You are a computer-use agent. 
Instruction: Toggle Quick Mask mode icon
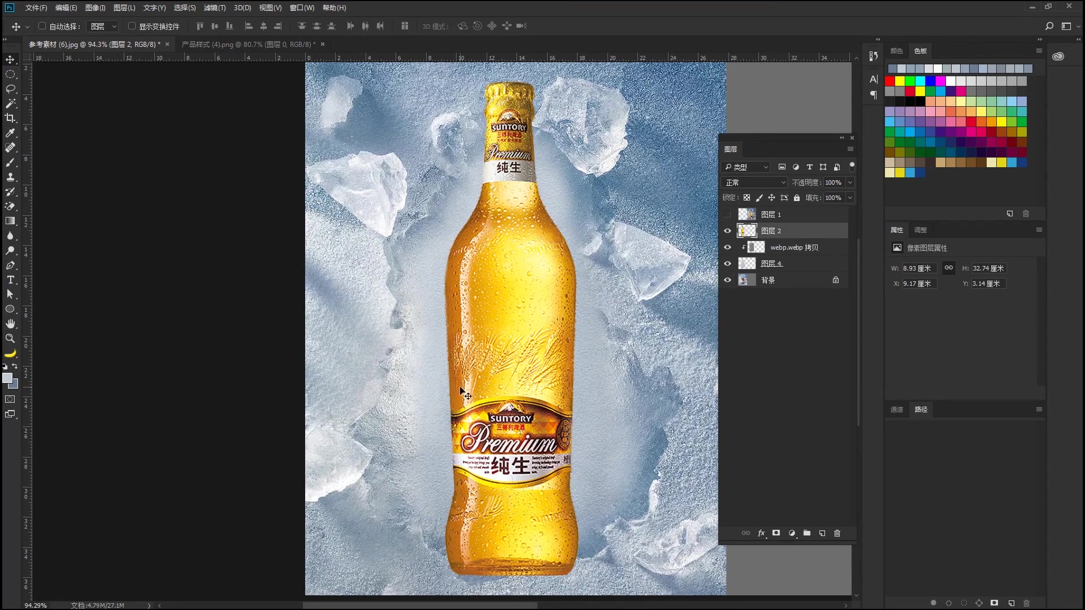point(10,399)
